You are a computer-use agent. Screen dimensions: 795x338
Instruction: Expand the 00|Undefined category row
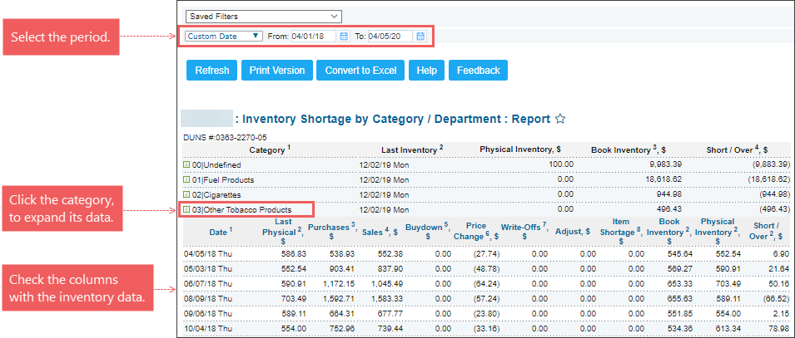coord(186,165)
